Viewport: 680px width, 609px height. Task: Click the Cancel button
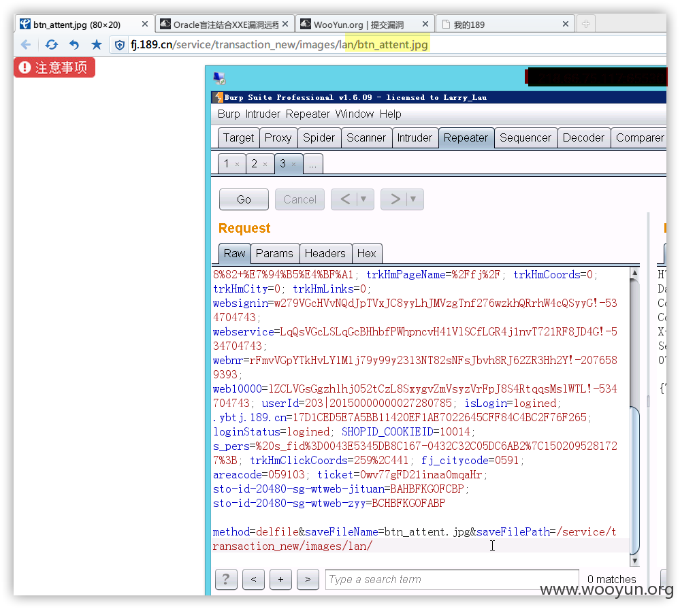point(299,199)
